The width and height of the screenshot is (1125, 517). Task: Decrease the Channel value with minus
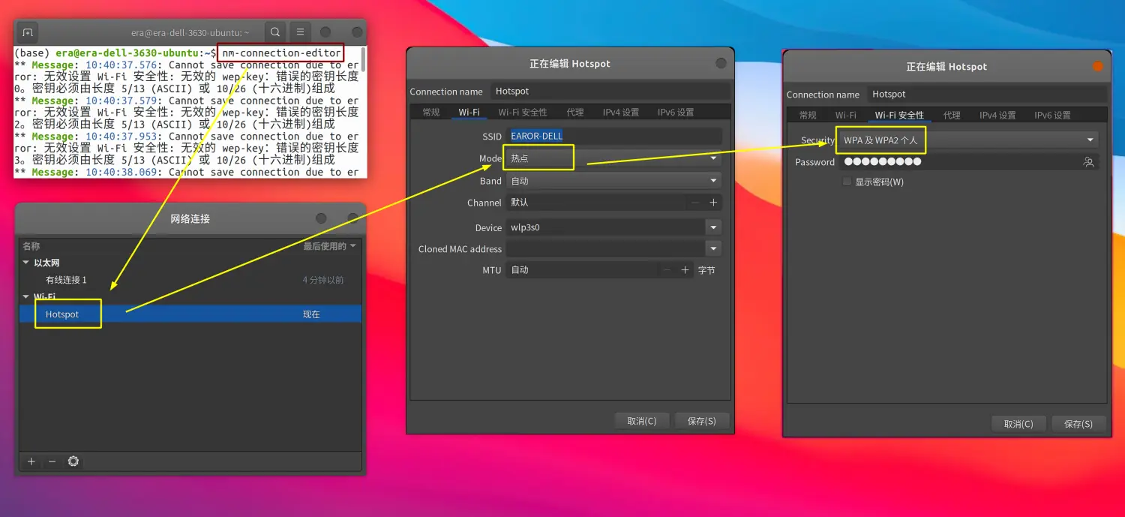click(x=694, y=203)
